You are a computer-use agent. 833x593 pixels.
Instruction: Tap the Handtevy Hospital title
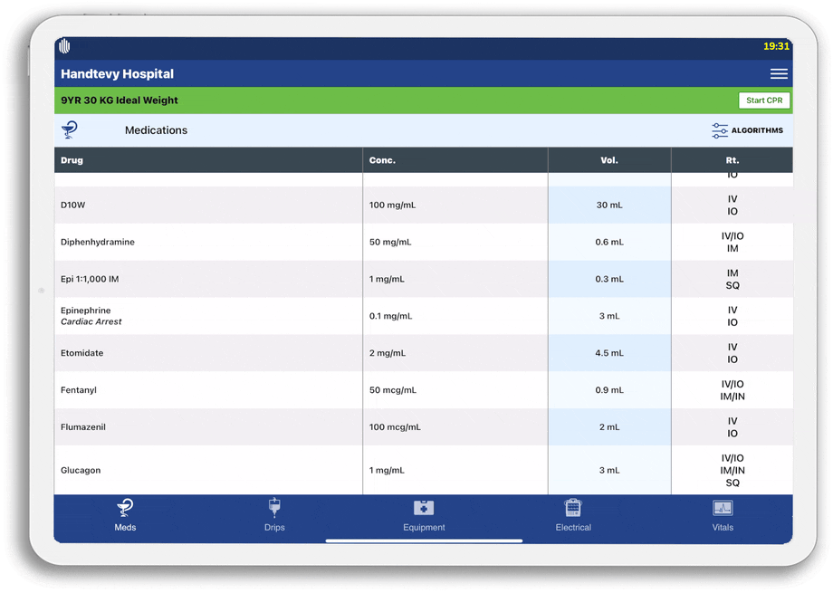click(117, 74)
